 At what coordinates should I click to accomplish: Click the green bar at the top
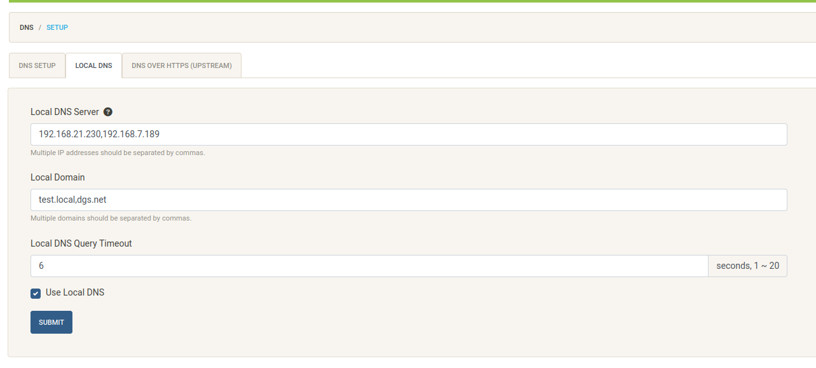click(x=408, y=1)
